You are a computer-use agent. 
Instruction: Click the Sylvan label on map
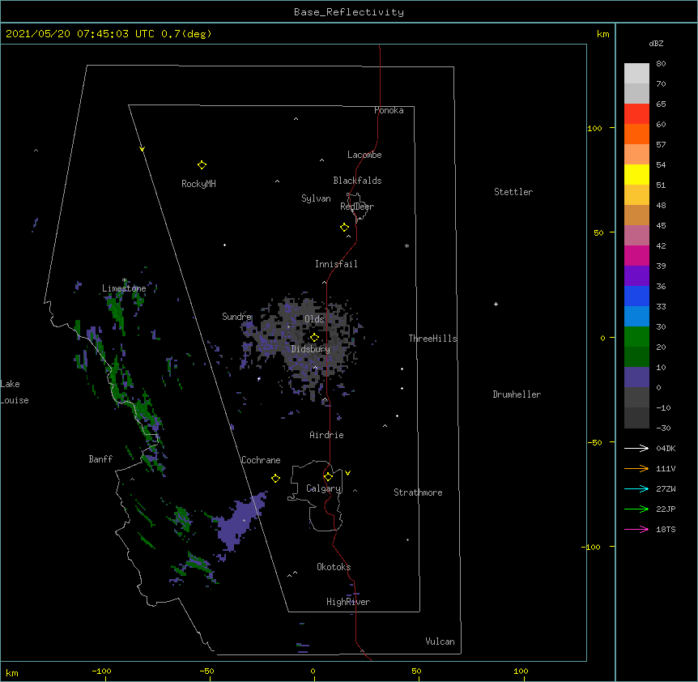coord(316,198)
